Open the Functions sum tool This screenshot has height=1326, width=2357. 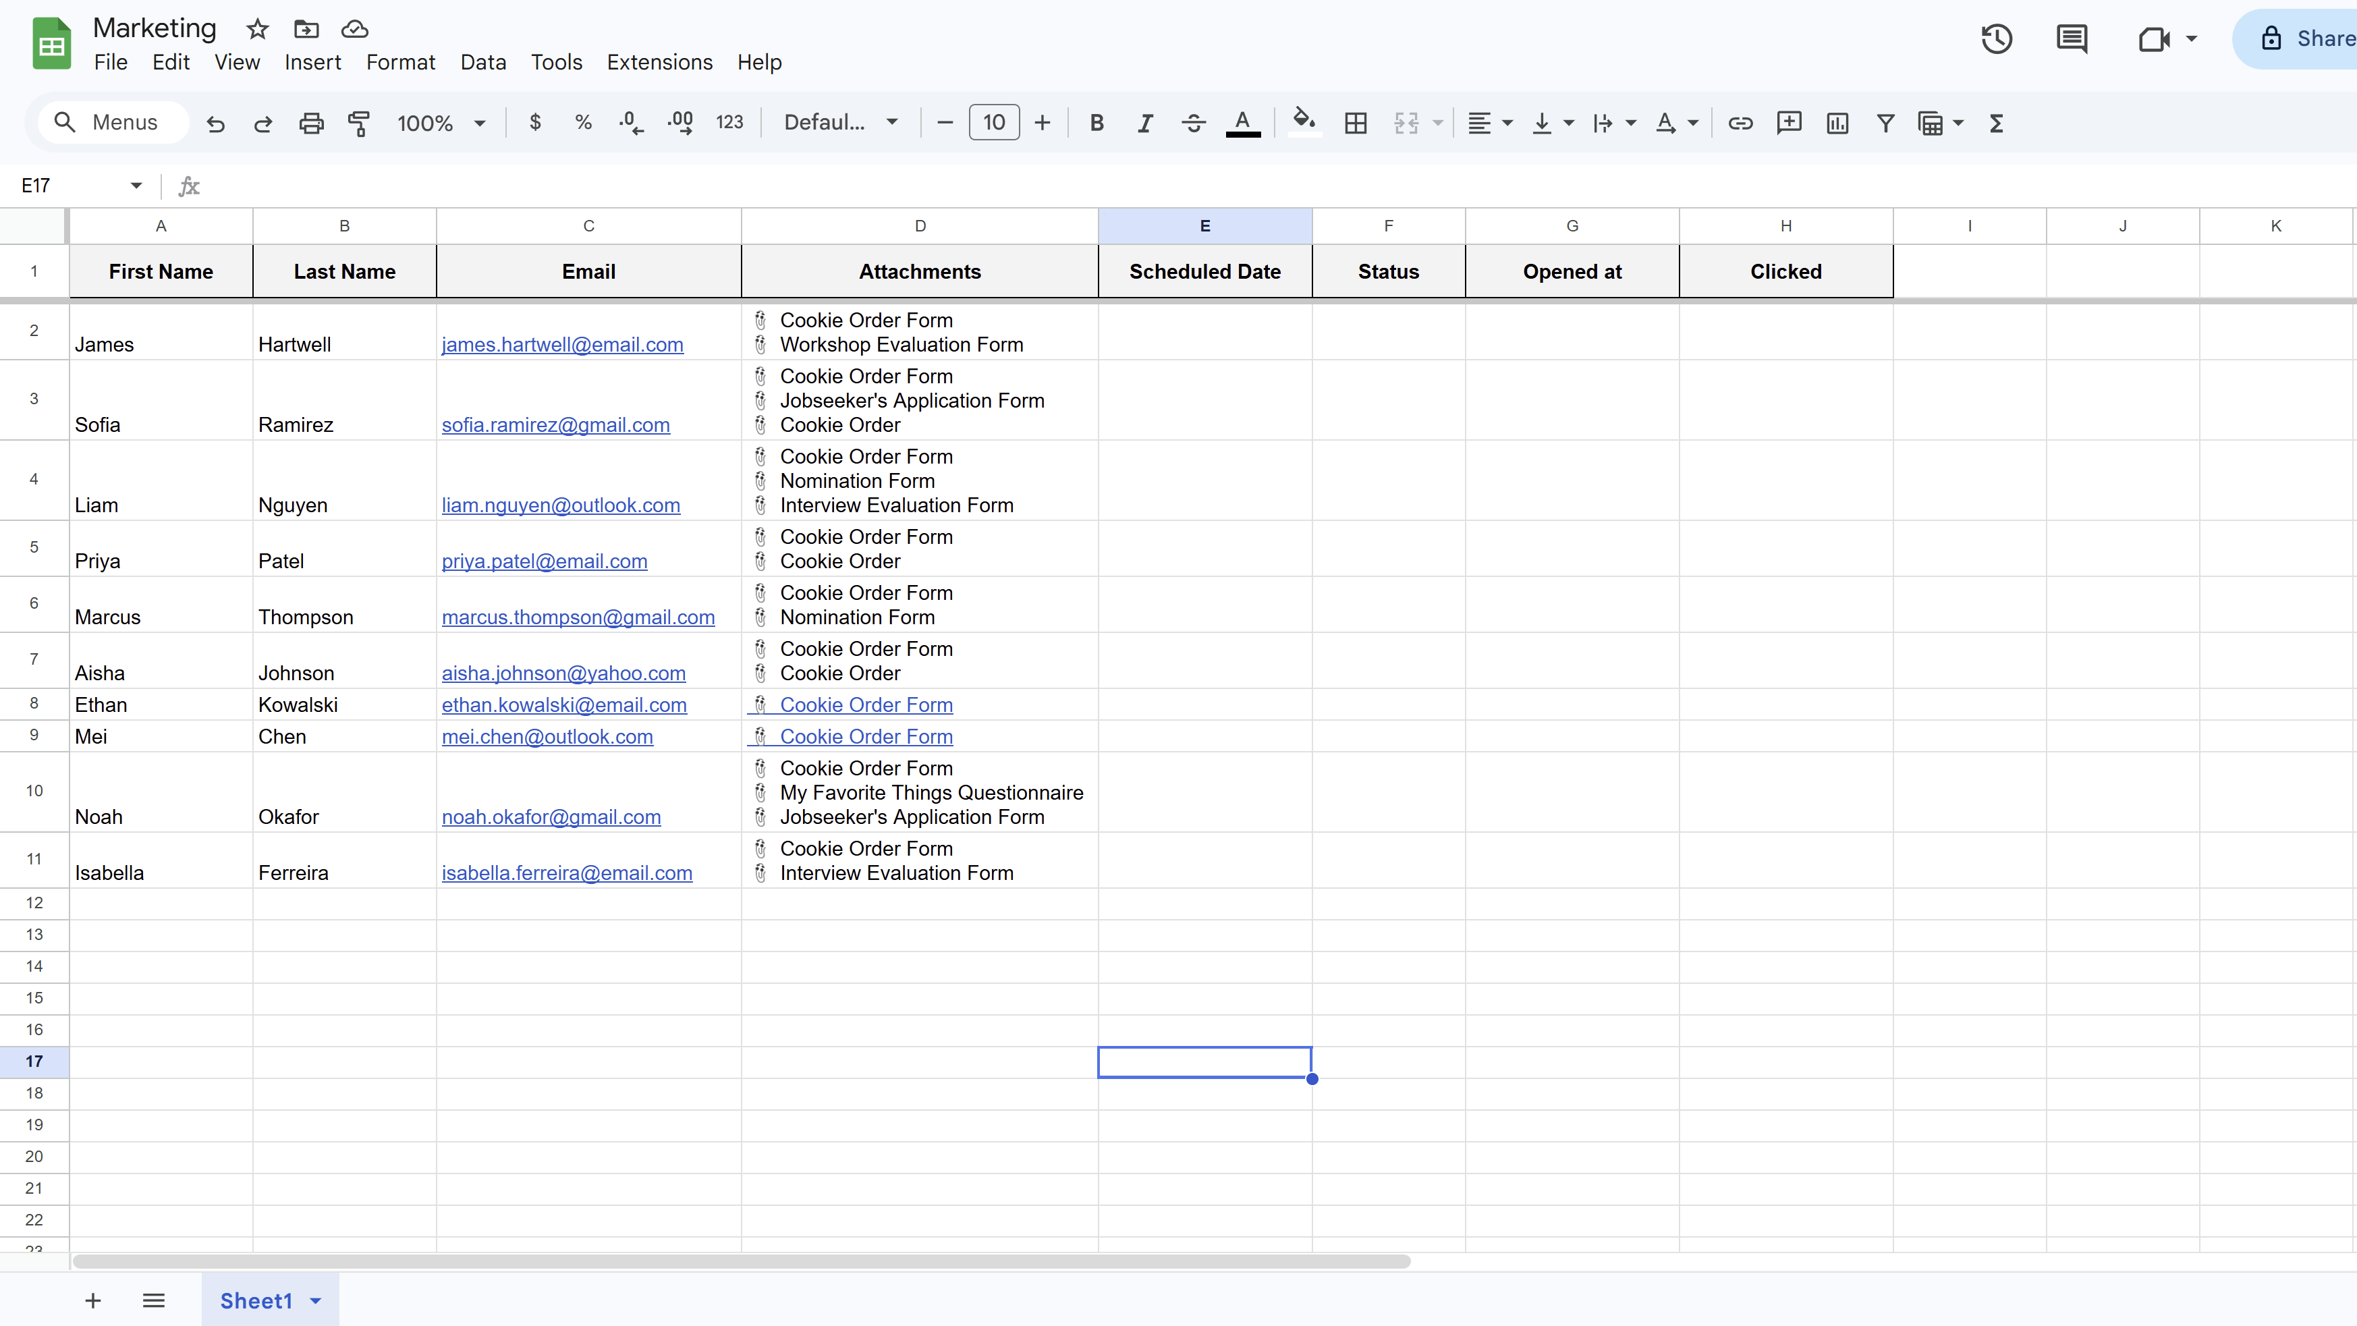(x=1997, y=123)
